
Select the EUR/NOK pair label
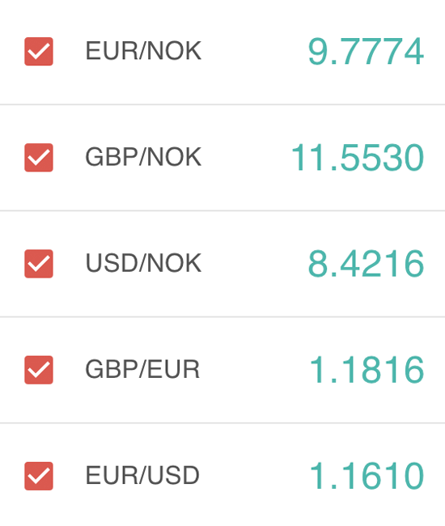(x=143, y=51)
